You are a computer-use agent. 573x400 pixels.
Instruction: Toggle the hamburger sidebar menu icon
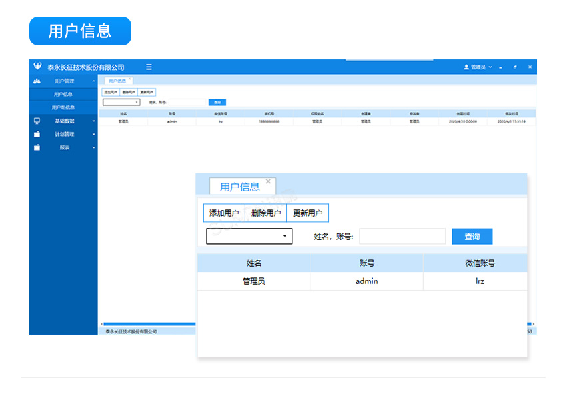[149, 67]
